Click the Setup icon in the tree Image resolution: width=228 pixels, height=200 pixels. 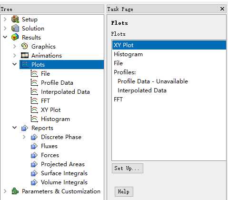[15, 19]
